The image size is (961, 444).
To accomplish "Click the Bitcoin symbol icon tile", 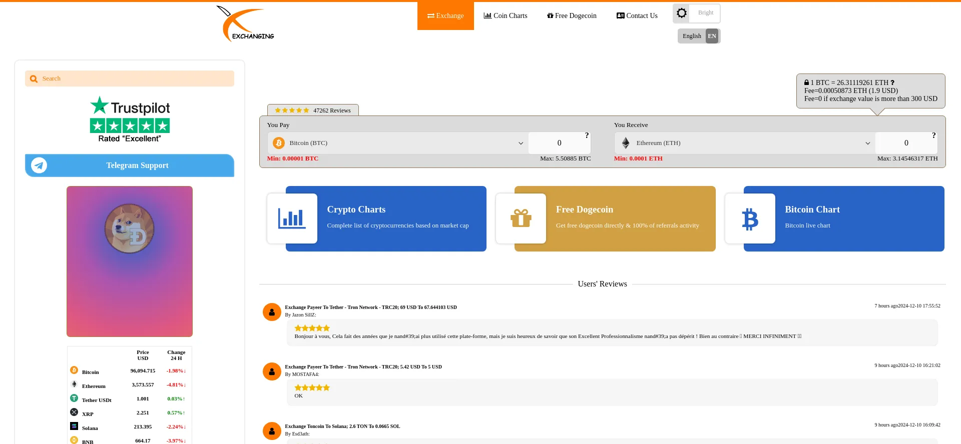I will 750,218.
